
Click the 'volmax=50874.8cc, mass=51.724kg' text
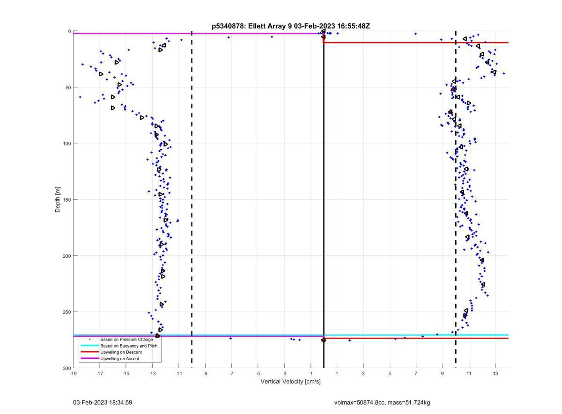[382, 402]
